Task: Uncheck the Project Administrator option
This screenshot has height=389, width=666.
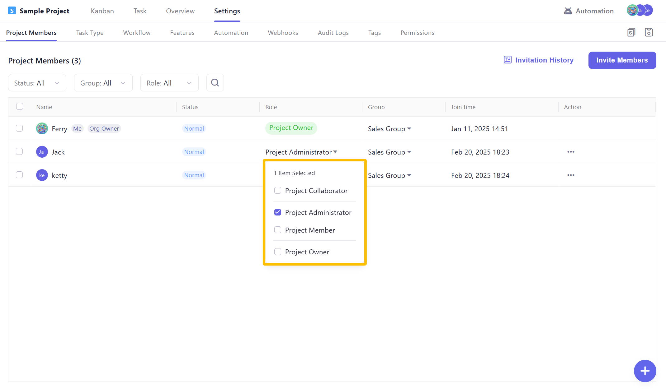Action: click(x=277, y=212)
